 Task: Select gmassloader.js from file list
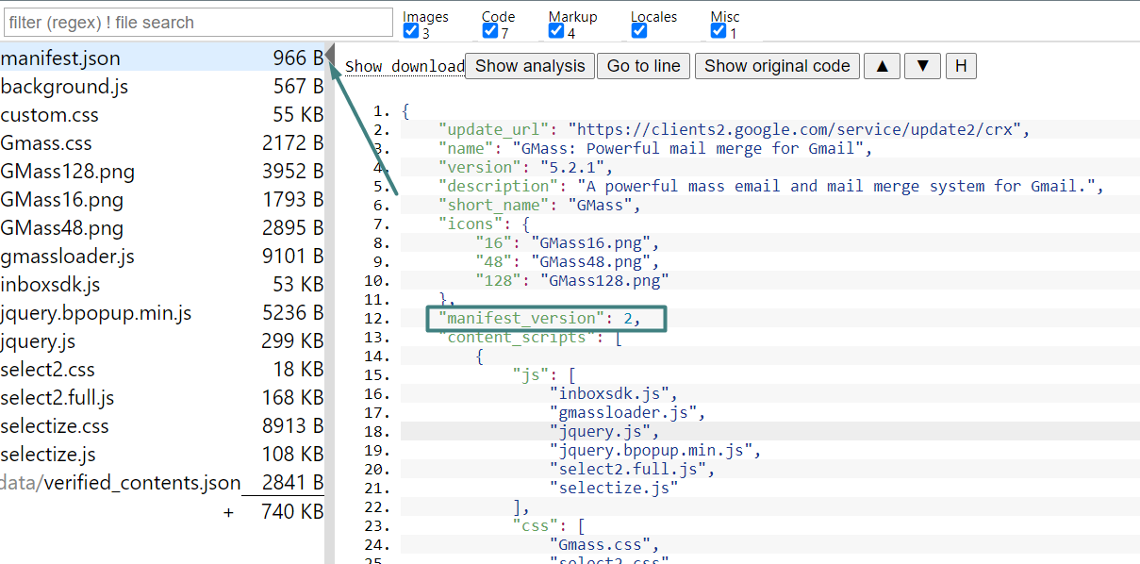click(68, 257)
